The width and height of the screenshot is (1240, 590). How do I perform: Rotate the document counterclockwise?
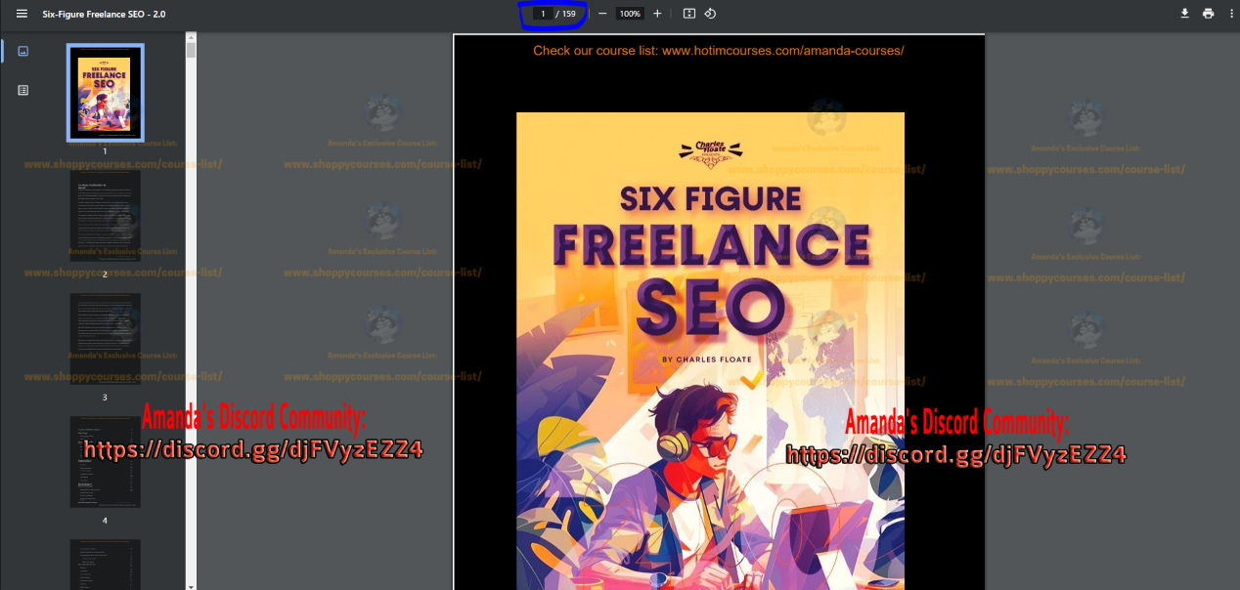[711, 14]
